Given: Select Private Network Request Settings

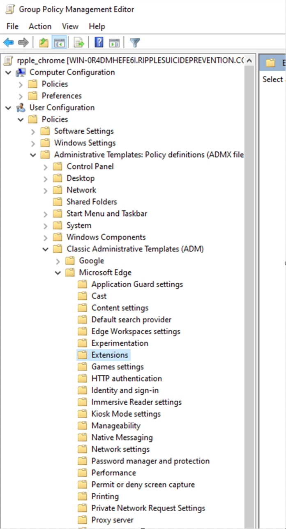Looking at the screenshot, I should coord(148,508).
